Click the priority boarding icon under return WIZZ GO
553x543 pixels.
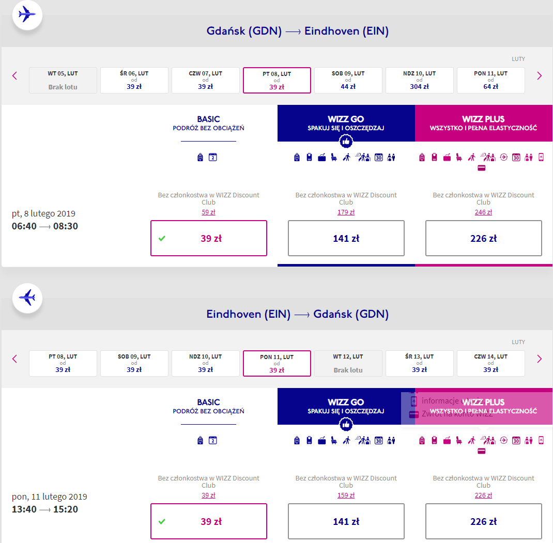[x=347, y=440]
